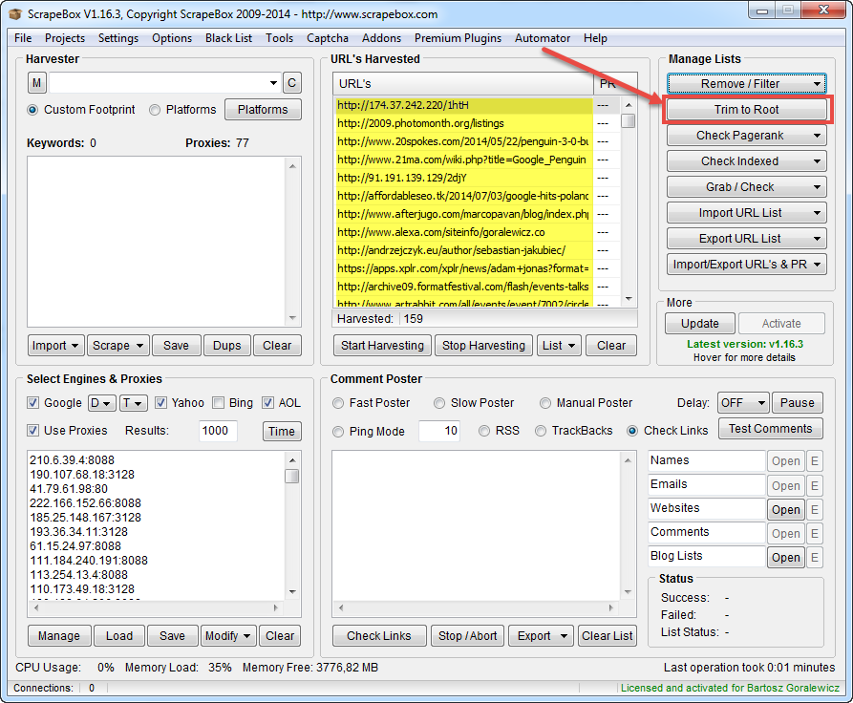The width and height of the screenshot is (853, 703).
Task: Click the Trim to Root button
Action: coord(746,109)
